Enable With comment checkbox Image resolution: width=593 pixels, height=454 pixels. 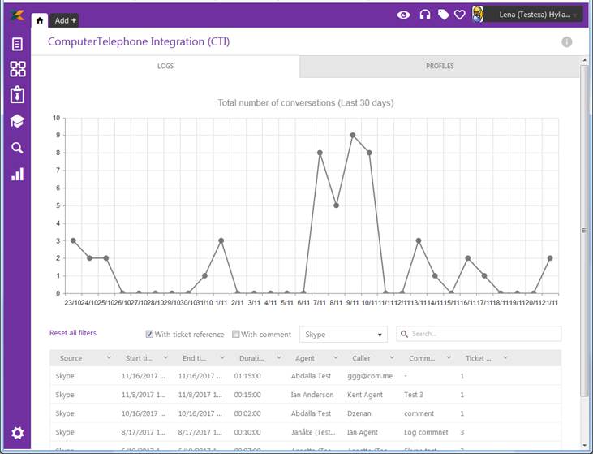236,335
